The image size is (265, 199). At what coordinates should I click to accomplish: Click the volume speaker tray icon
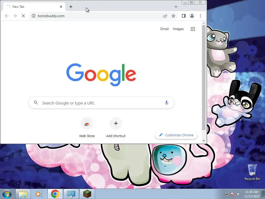[239, 194]
